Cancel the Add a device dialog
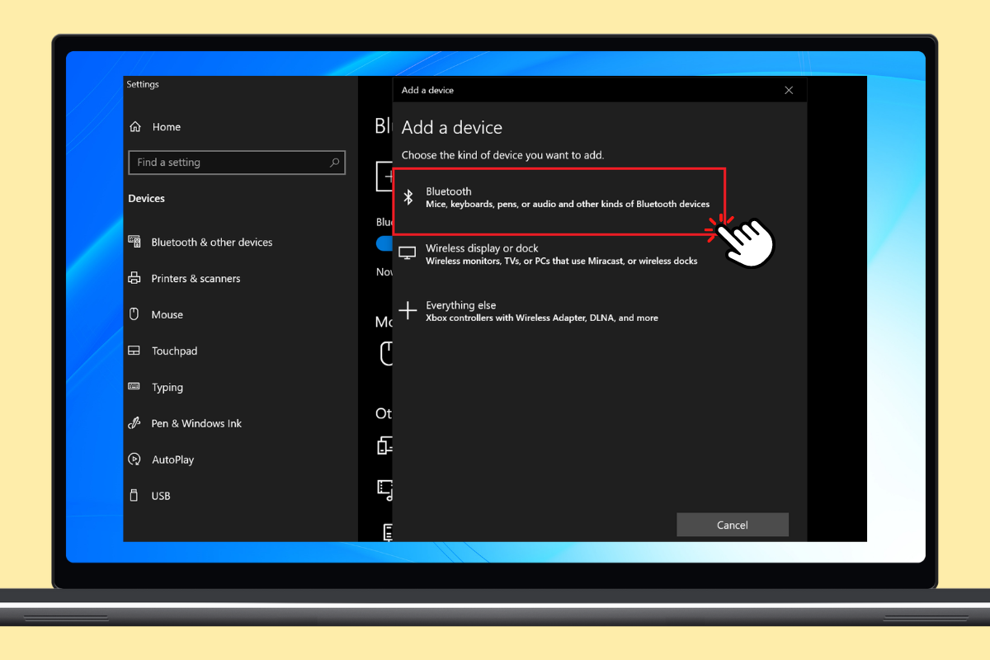Viewport: 990px width, 660px height. coord(733,525)
